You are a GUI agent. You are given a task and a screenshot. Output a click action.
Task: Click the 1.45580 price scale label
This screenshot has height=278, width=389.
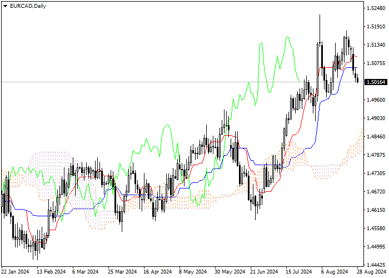[x=376, y=228]
